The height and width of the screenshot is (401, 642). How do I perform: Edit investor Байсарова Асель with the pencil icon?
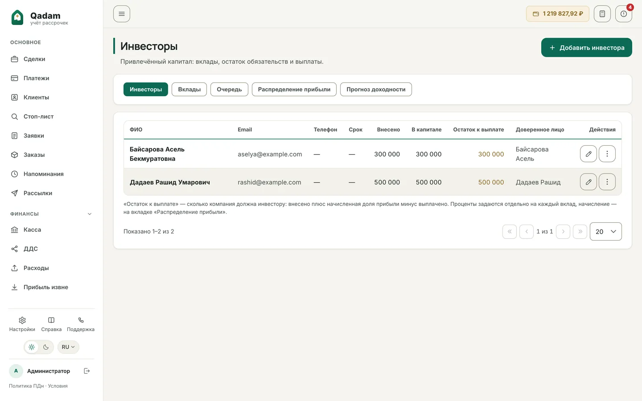click(588, 154)
